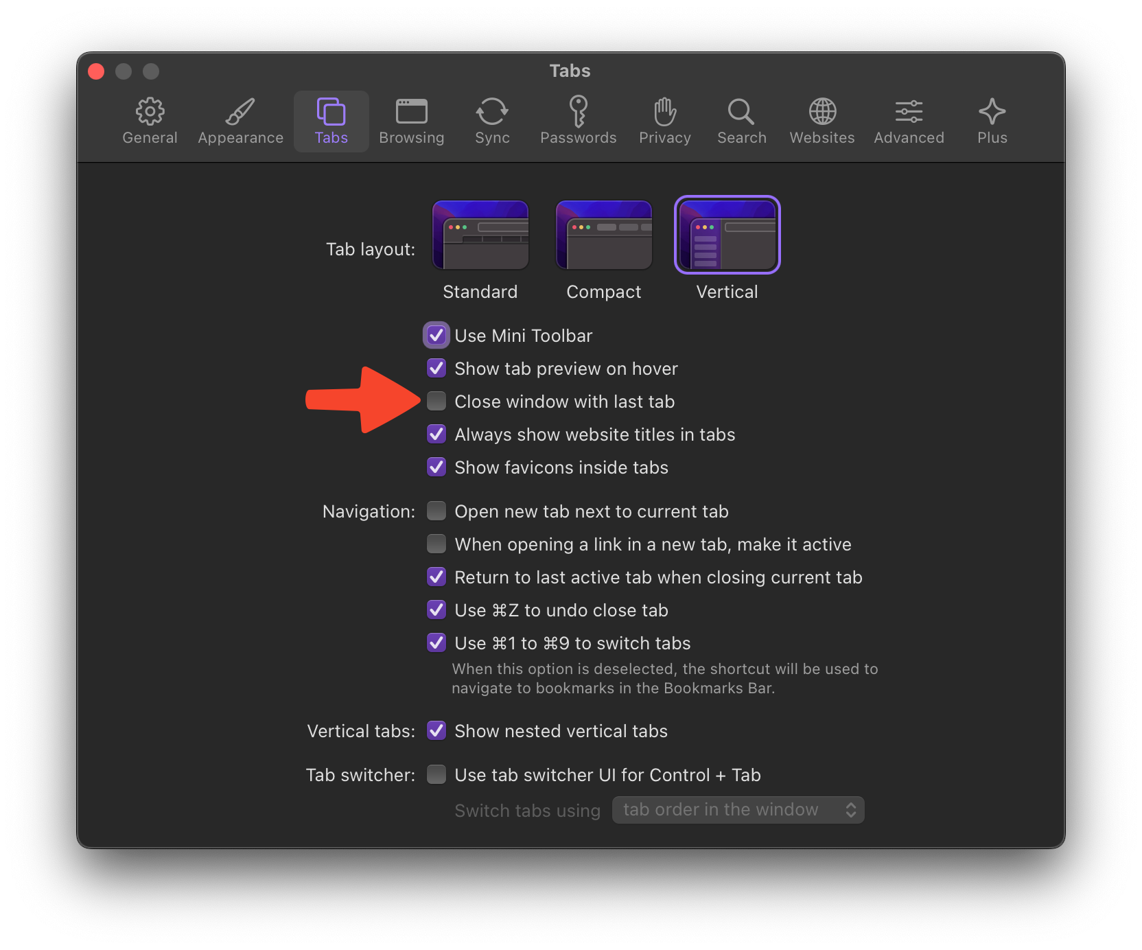Open the Plus sparkle icon pane
The width and height of the screenshot is (1142, 950).
pos(992,121)
